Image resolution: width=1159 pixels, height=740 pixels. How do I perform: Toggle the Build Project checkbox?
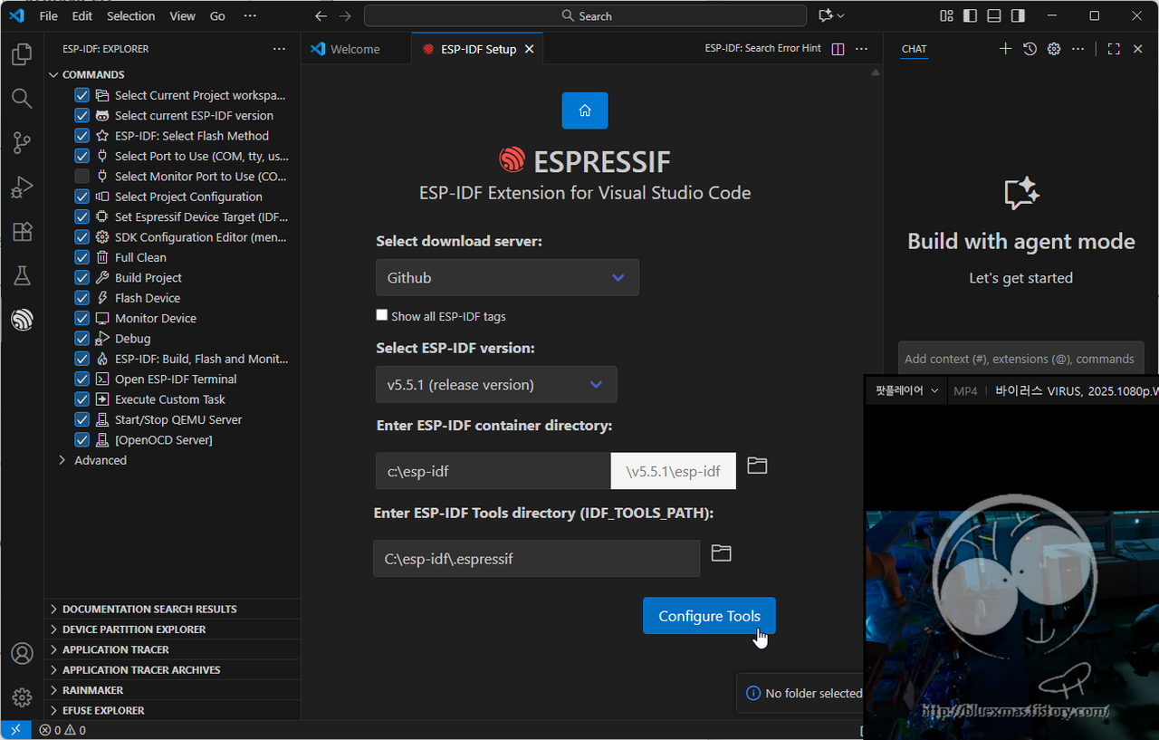pyautogui.click(x=81, y=277)
